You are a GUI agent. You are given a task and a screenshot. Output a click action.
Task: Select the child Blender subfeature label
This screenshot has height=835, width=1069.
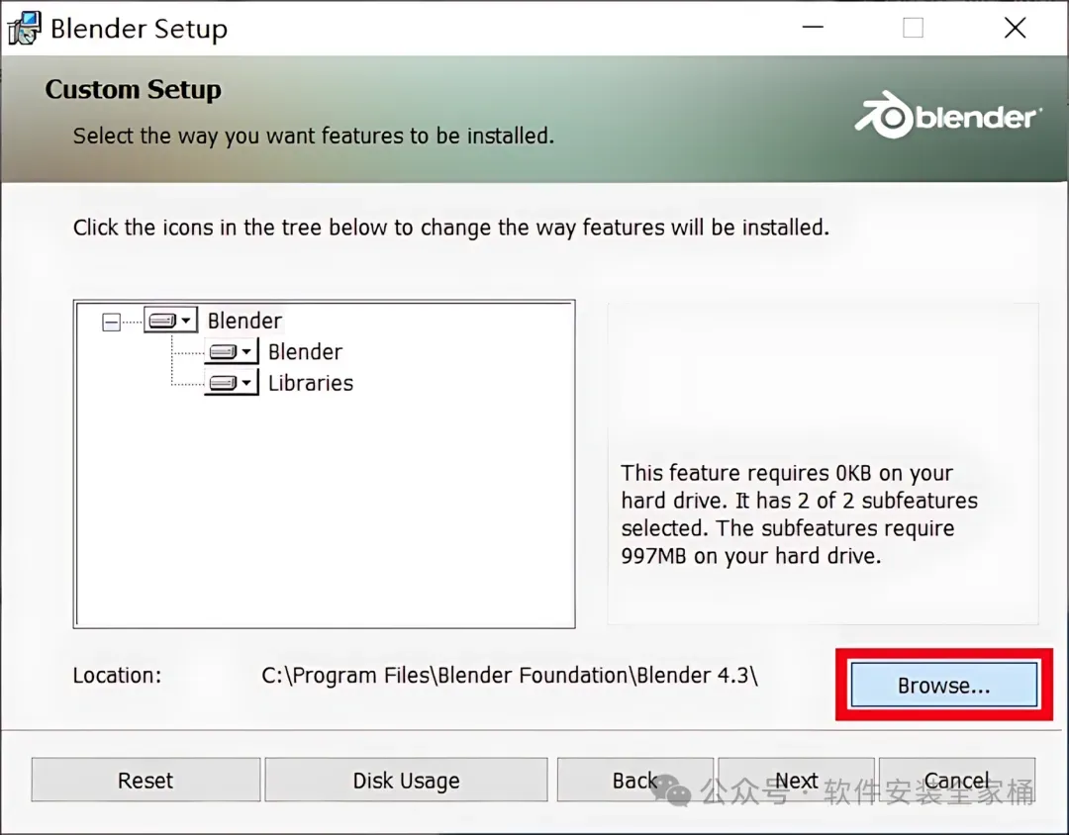(x=305, y=352)
